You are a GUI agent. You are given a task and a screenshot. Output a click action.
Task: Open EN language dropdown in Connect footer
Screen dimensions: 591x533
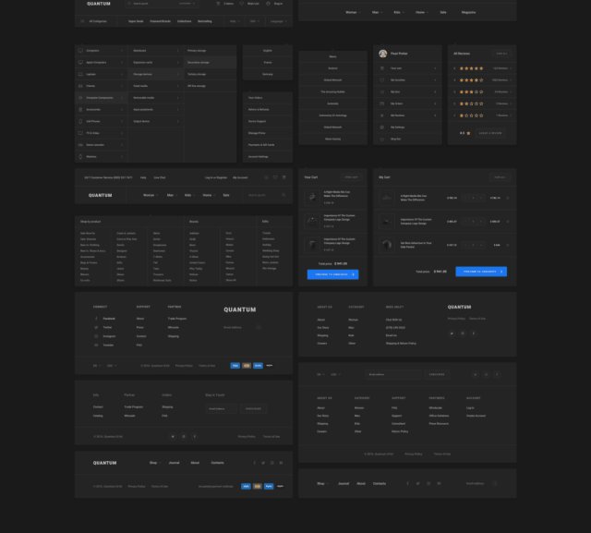(x=96, y=365)
